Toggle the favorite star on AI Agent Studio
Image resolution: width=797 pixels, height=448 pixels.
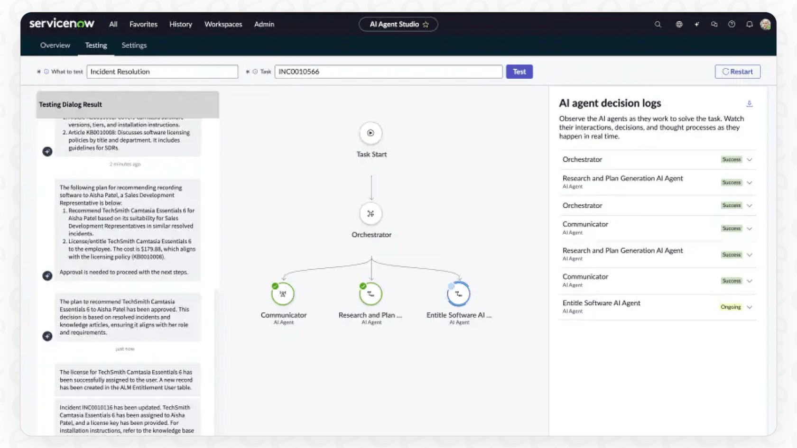[426, 24]
